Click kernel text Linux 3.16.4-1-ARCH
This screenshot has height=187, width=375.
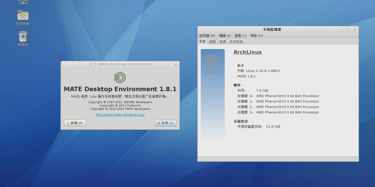(x=263, y=71)
